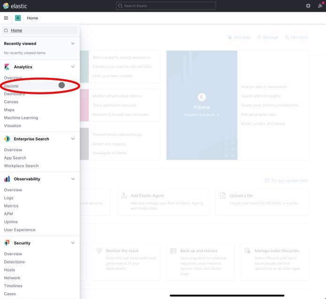Screen dimensions: 326x299
Task: Click the Home link in sidebar
Action: [16, 31]
